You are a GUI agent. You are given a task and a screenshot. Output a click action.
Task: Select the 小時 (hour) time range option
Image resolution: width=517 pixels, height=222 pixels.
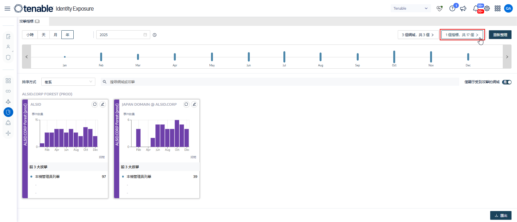point(30,35)
